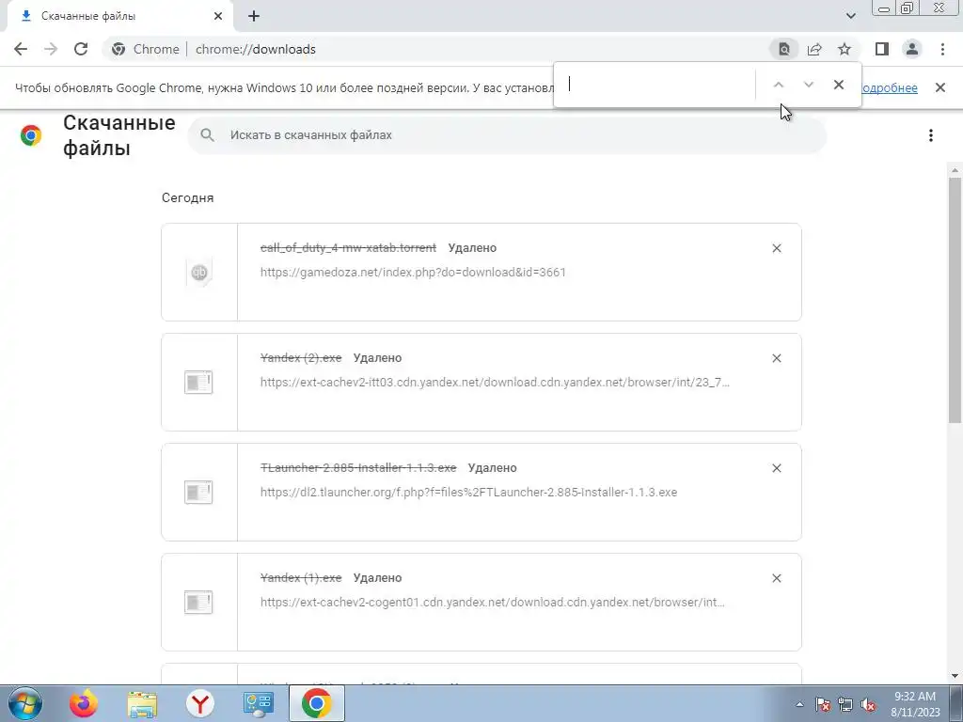Click the magnifier icon in downloads search

click(x=207, y=135)
